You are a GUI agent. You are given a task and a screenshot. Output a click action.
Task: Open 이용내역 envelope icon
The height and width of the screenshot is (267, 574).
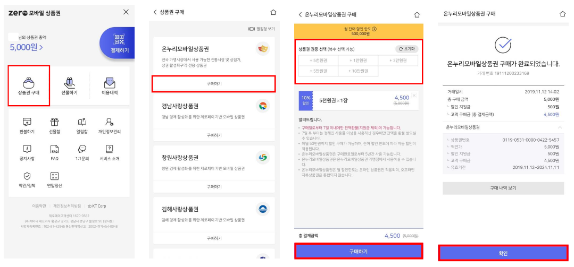tap(110, 83)
